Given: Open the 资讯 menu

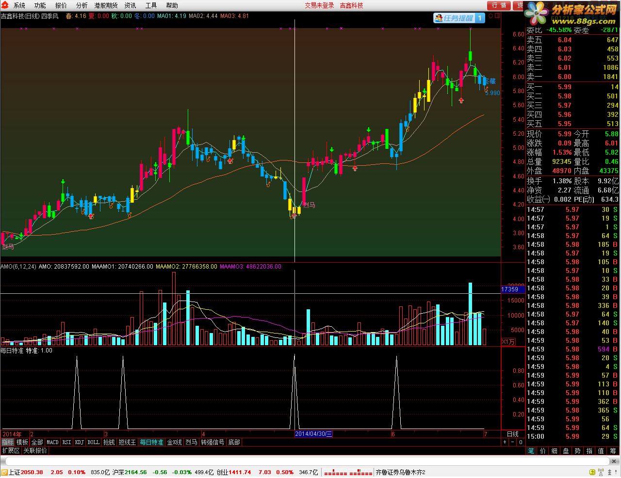Looking at the screenshot, I should coord(131,5).
